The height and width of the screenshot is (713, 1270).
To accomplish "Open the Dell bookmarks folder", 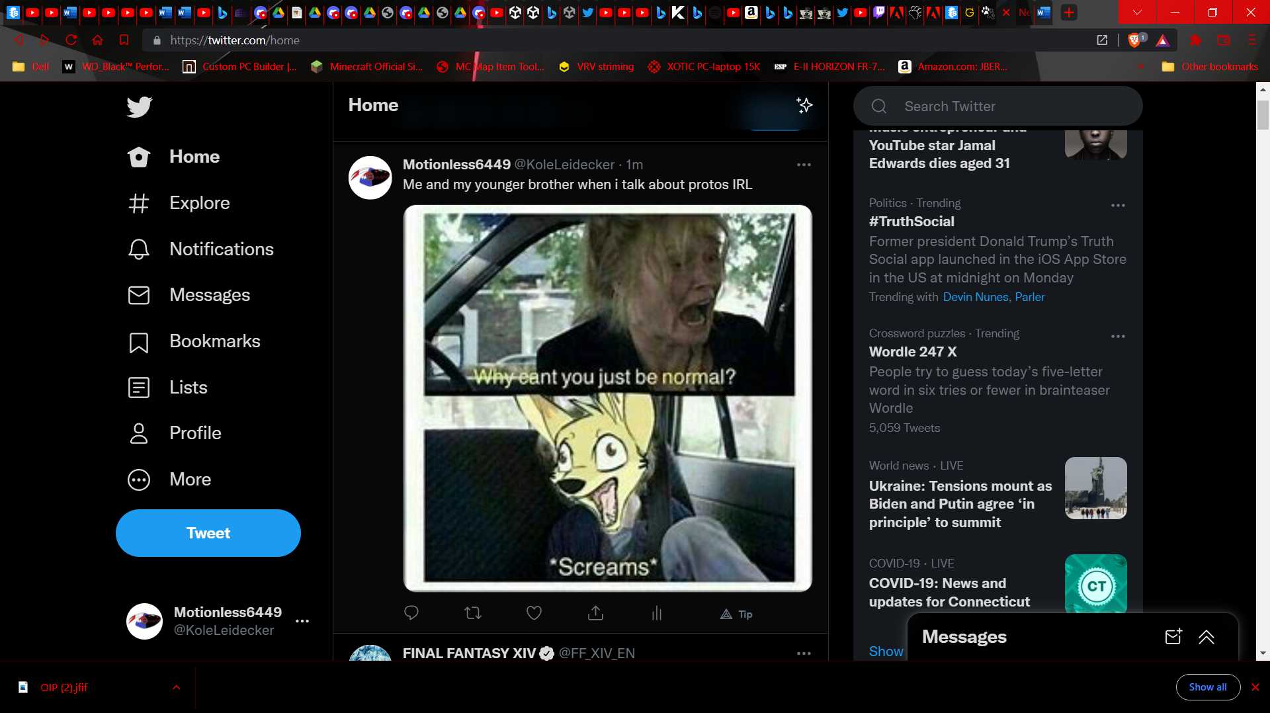I will [x=31, y=67].
